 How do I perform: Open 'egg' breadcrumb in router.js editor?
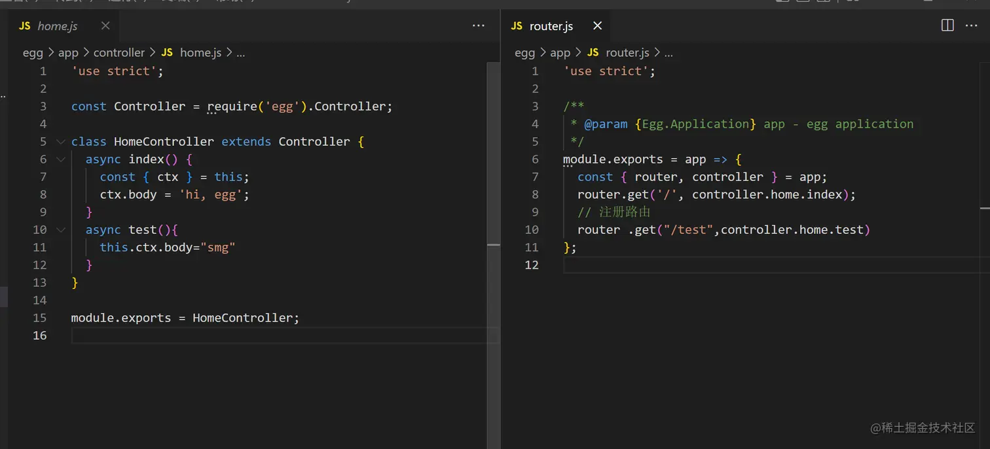[x=525, y=53]
